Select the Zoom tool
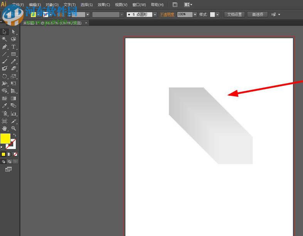The height and width of the screenshot is (236, 303). coord(13,128)
